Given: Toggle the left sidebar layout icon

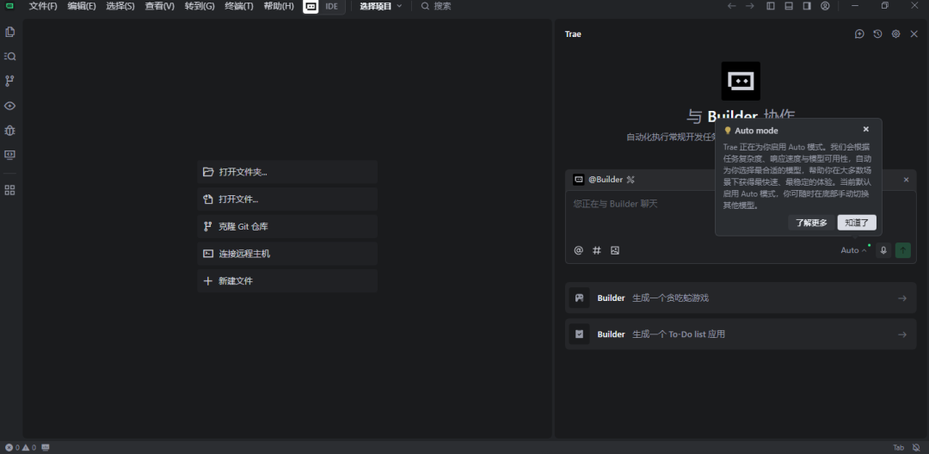Looking at the screenshot, I should (x=771, y=6).
